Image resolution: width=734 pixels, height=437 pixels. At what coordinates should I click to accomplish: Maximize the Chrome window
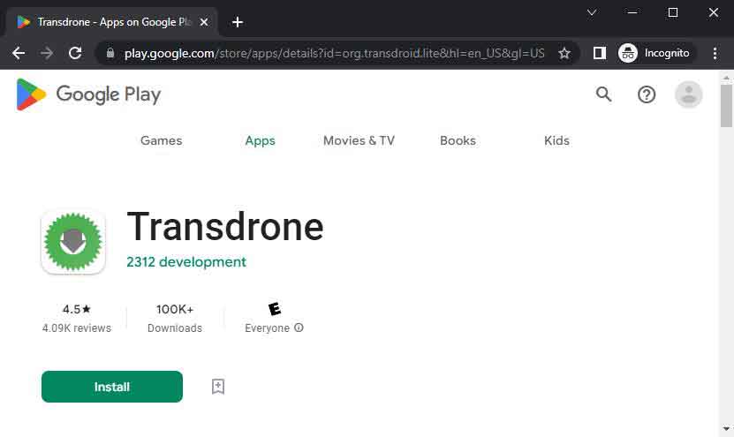[x=673, y=12]
